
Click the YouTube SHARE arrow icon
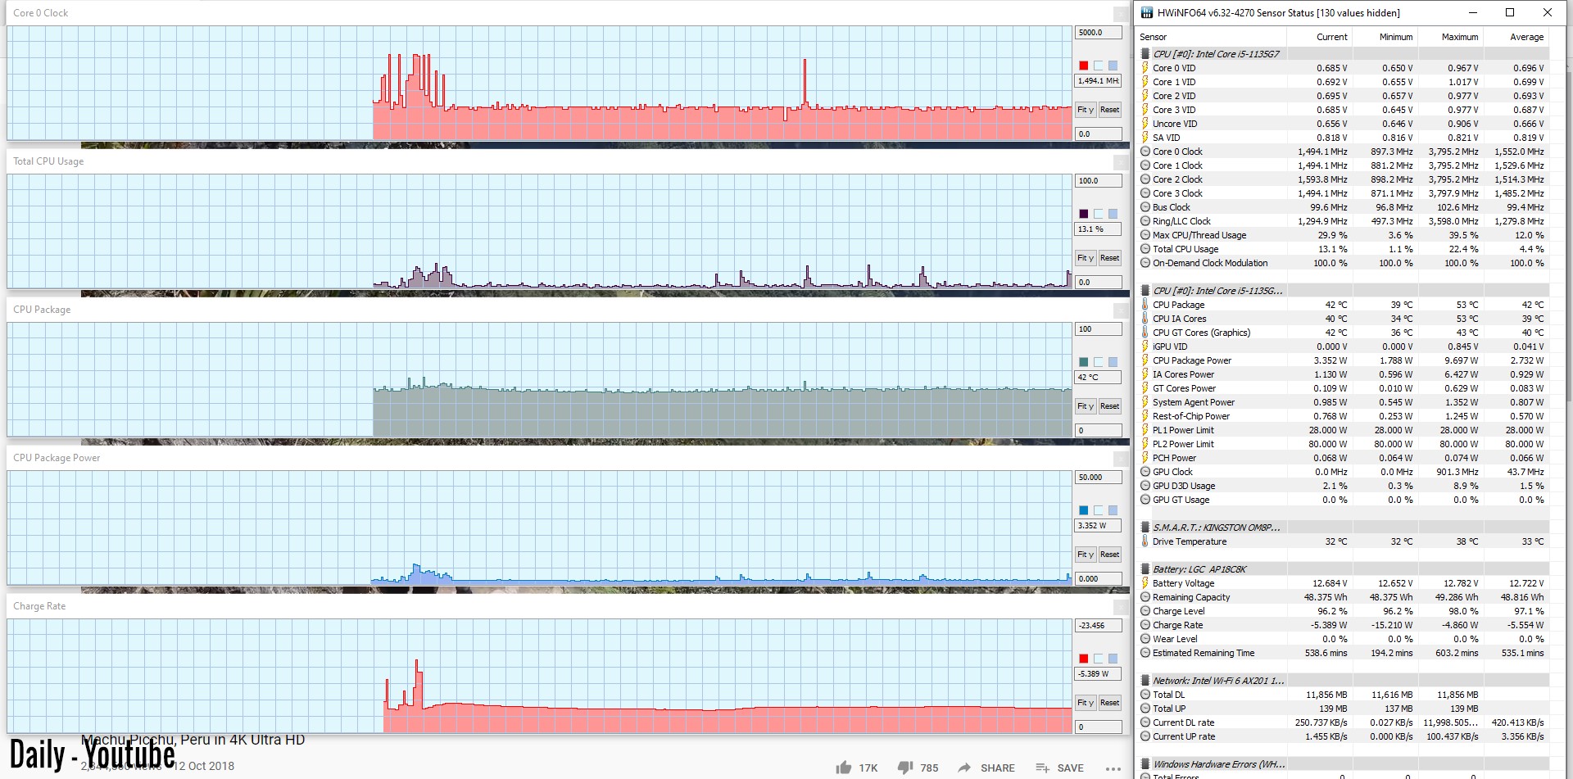click(964, 768)
